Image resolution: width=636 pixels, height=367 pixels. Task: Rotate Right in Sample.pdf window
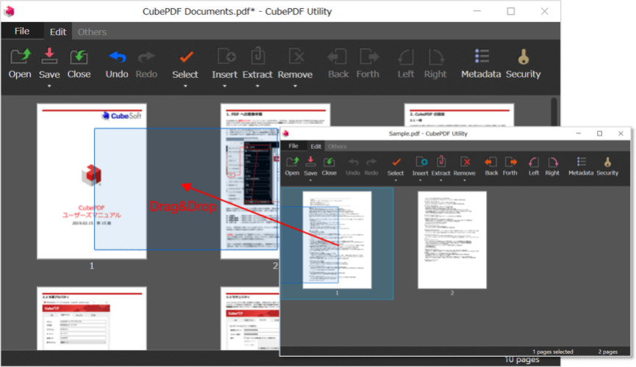tap(552, 162)
